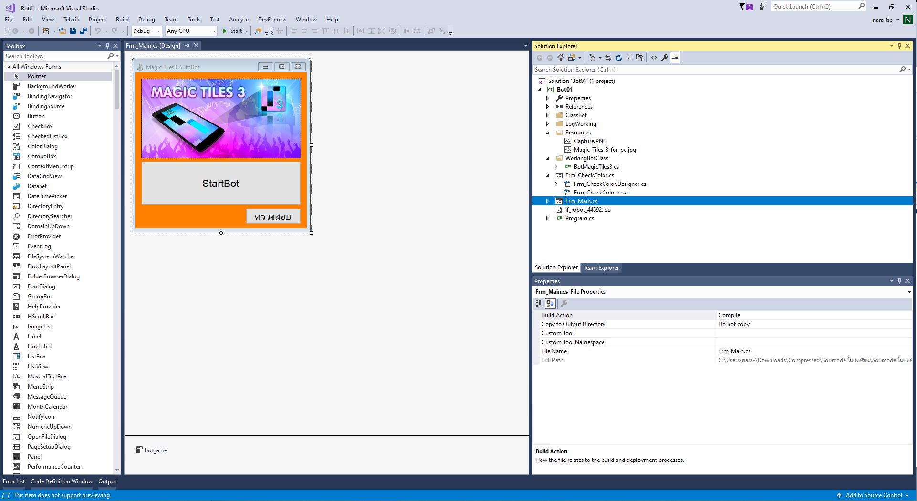Pin the Frm_Main.cs [Design] tab

coord(188,45)
